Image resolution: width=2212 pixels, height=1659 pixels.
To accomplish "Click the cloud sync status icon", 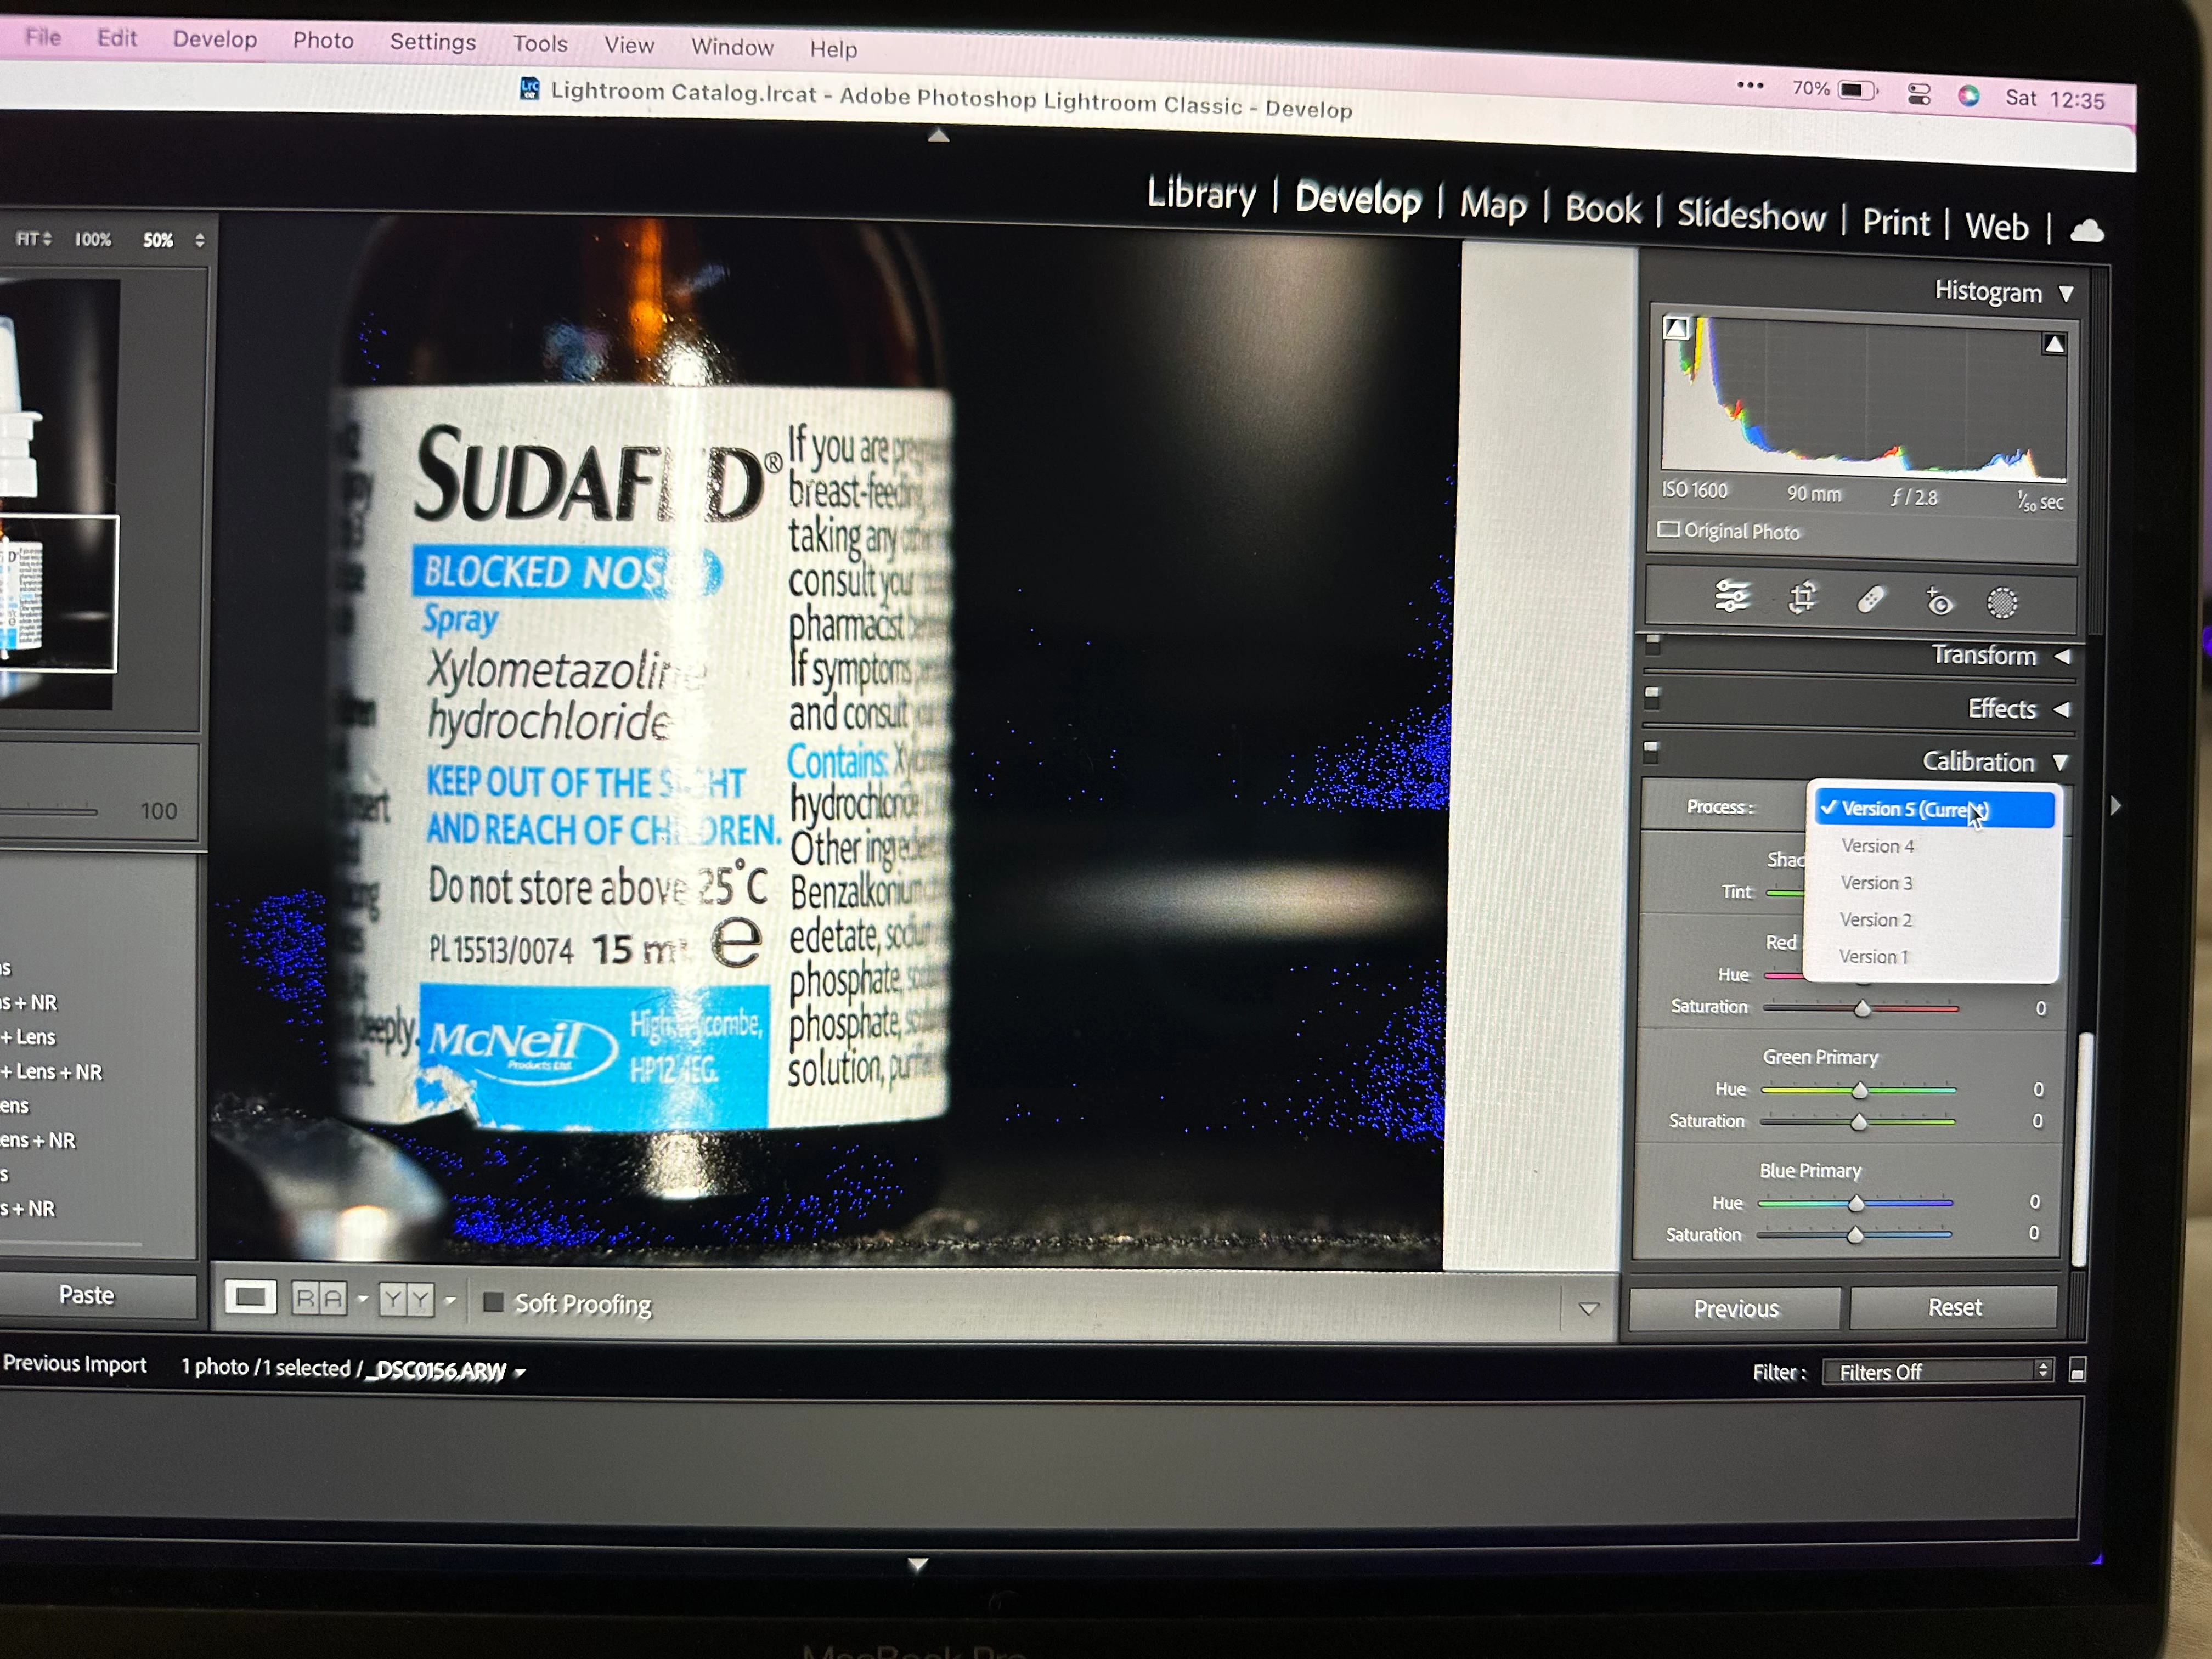I will pyautogui.click(x=2086, y=231).
